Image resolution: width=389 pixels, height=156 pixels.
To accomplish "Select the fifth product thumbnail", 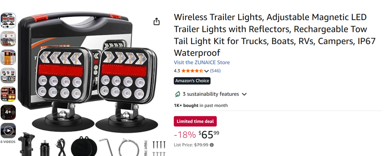I will [8, 94].
